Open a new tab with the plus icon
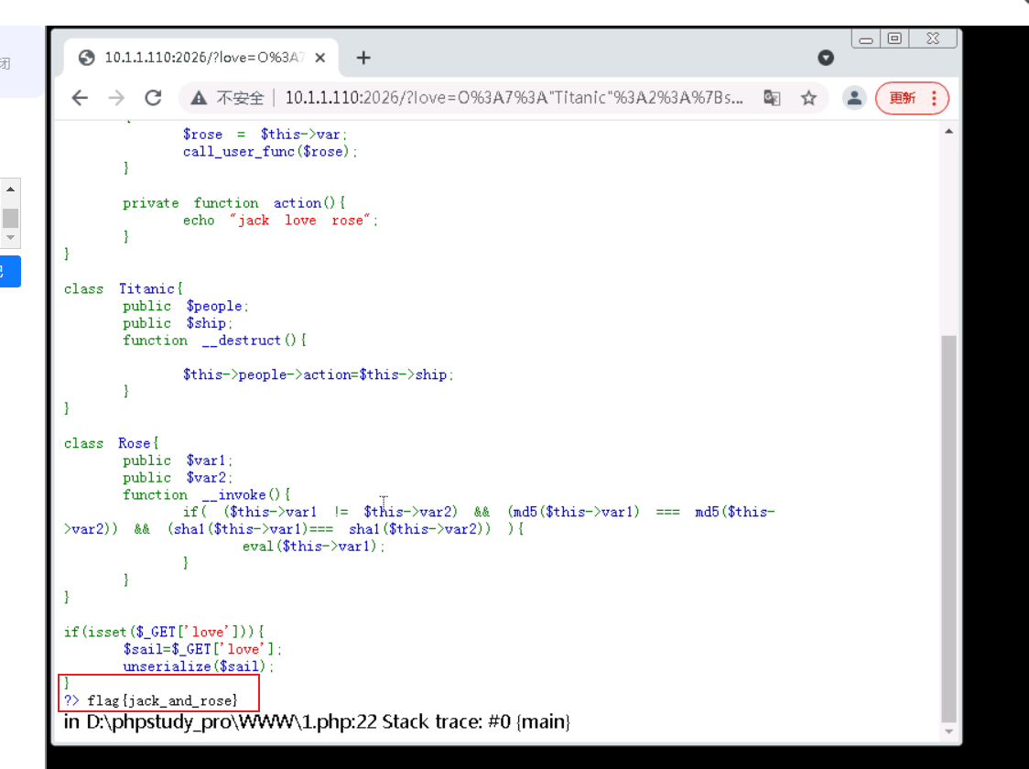This screenshot has width=1029, height=769. pyautogui.click(x=364, y=56)
